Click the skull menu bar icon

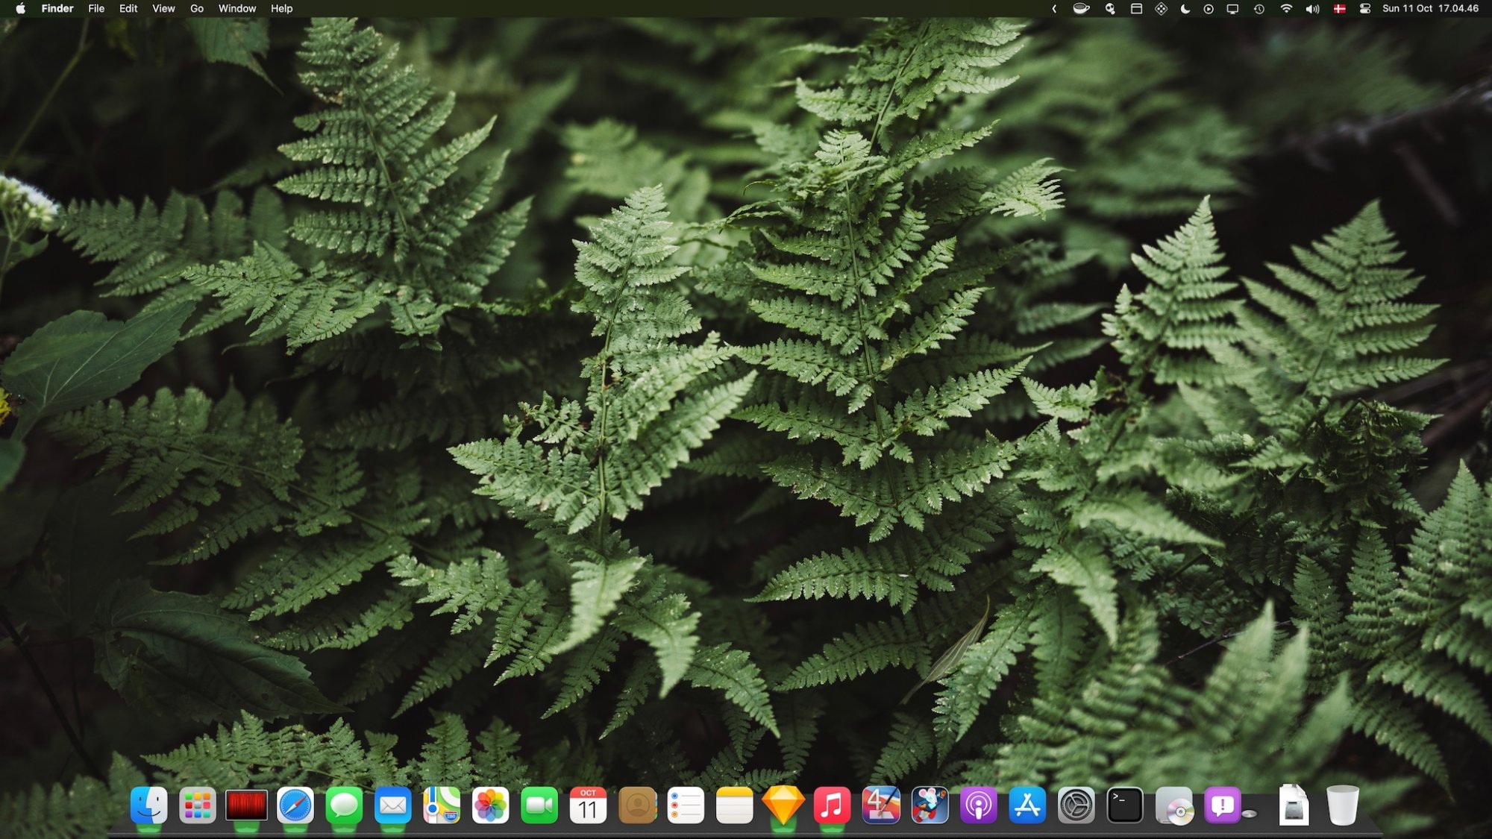(x=1110, y=9)
